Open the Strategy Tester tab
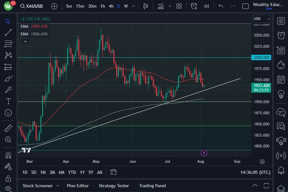The width and height of the screenshot is (288, 192). tap(114, 186)
